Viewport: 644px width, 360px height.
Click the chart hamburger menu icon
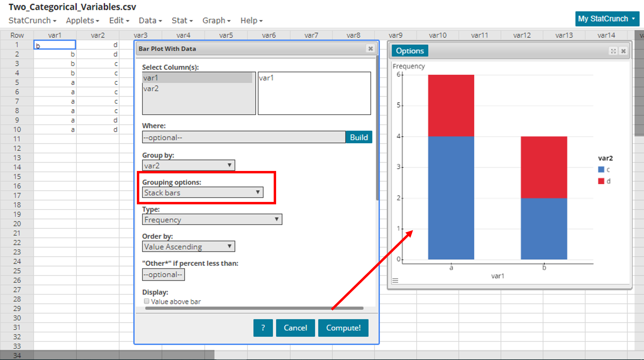pos(395,280)
